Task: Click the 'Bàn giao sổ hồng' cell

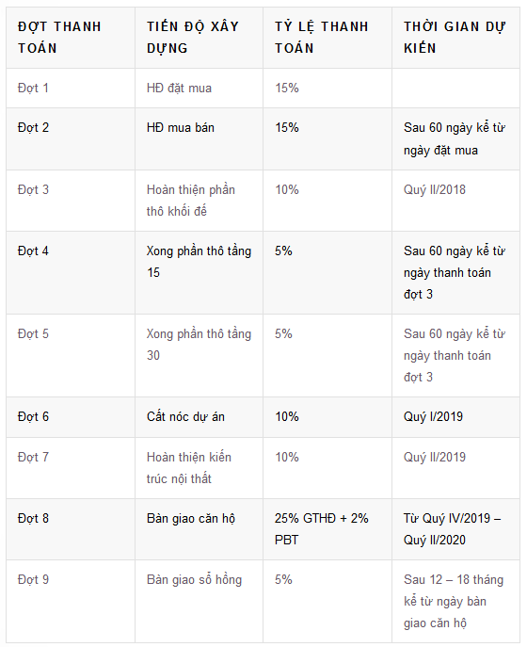Action: 200,601
